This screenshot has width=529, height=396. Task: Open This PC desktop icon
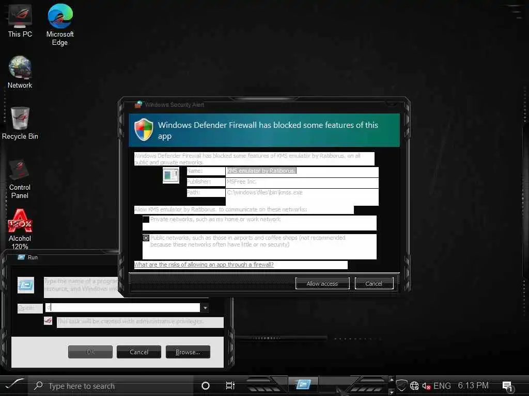20,21
